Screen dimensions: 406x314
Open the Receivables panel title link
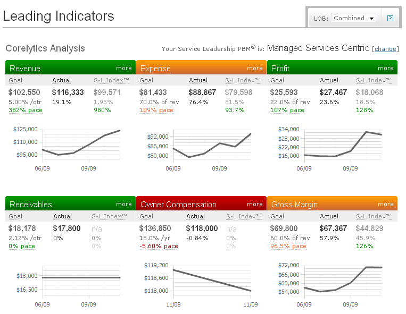pyautogui.click(x=31, y=205)
